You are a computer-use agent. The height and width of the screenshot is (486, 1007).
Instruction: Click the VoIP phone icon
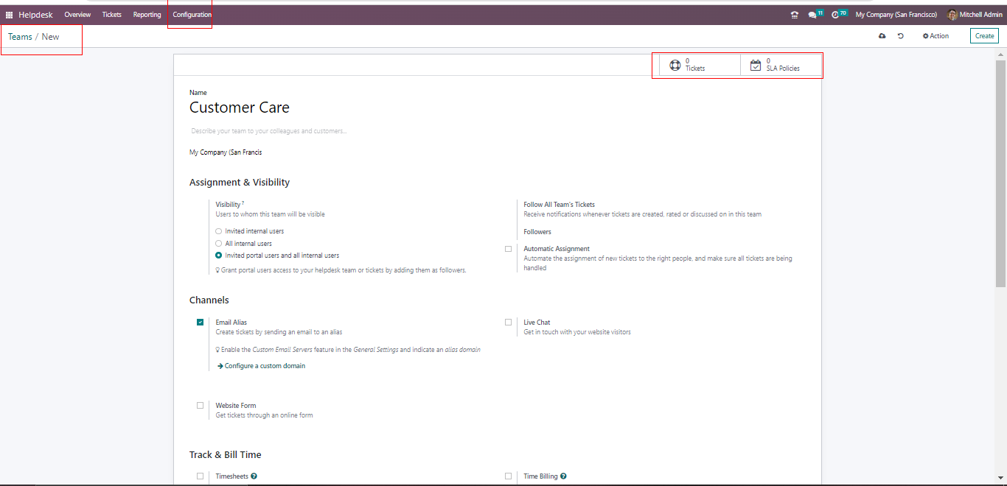794,15
